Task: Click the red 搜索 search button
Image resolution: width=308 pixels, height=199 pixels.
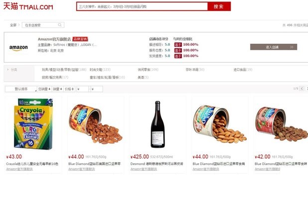Action: (x=219, y=6)
